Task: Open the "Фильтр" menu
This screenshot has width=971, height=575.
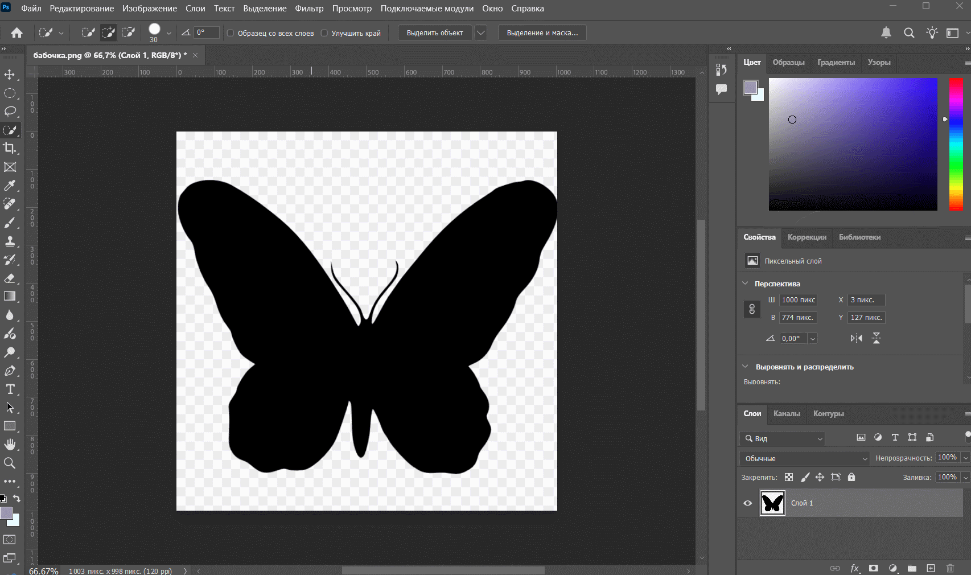Action: [x=309, y=9]
